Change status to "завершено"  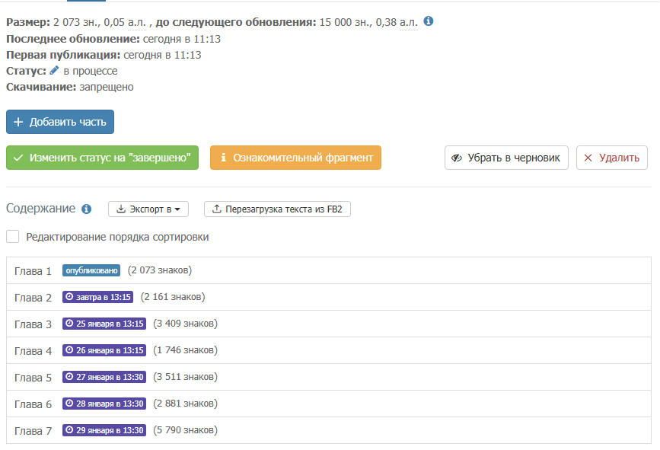[x=102, y=158]
